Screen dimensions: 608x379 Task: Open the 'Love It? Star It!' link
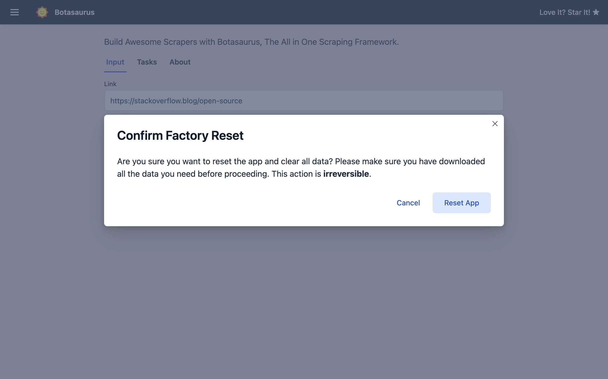564,12
